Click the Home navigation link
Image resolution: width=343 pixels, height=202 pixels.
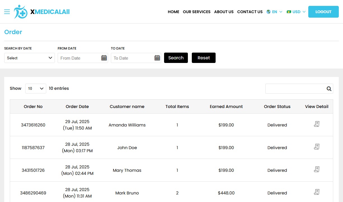coord(173,12)
